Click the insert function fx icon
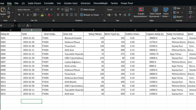Viewport: 196px width, 110px height. pyautogui.click(x=28, y=25)
